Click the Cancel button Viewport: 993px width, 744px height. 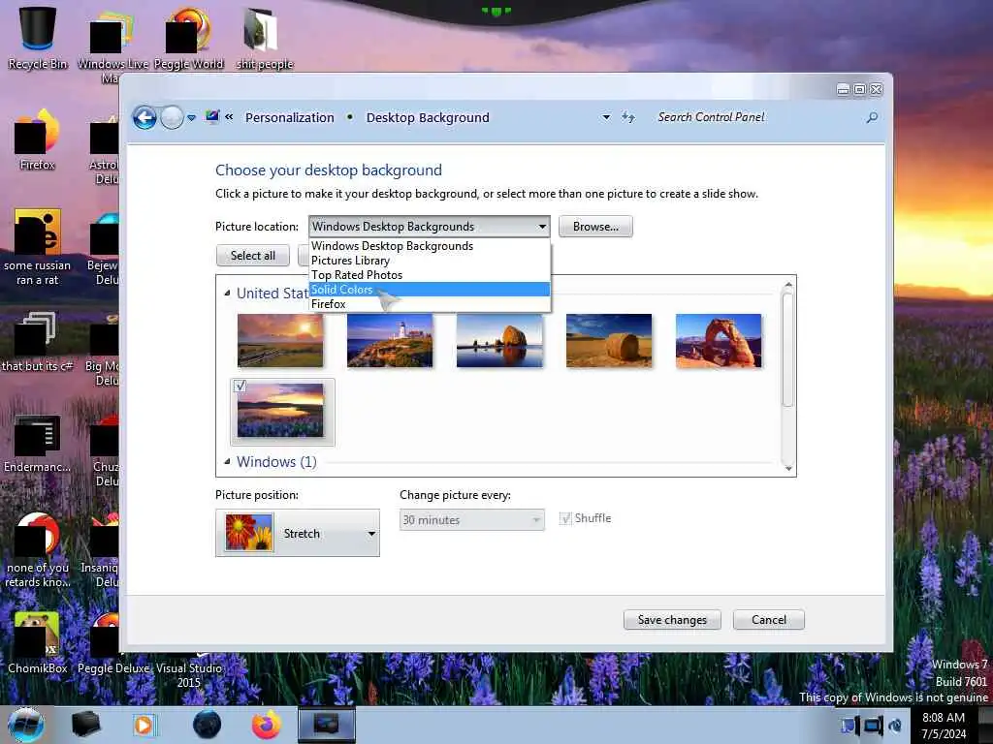point(769,620)
